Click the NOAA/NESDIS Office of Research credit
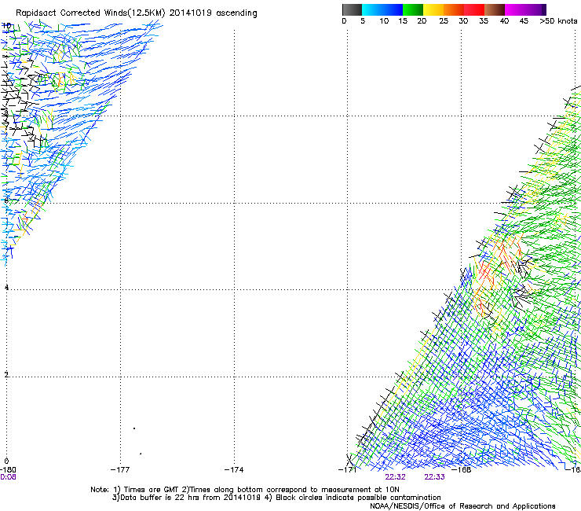 [462, 506]
